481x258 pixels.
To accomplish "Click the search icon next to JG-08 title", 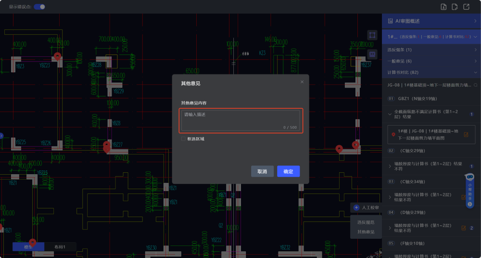I will click(475, 85).
